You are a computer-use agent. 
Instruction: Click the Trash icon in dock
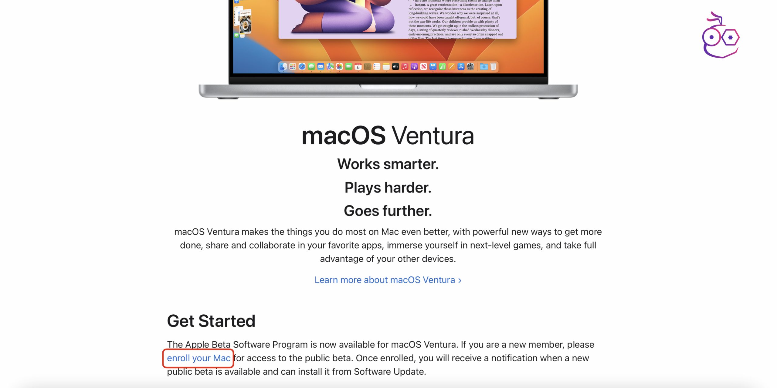point(494,66)
